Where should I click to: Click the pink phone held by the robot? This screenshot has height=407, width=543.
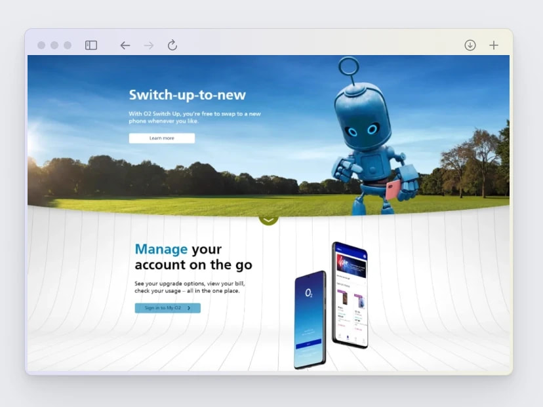392,189
